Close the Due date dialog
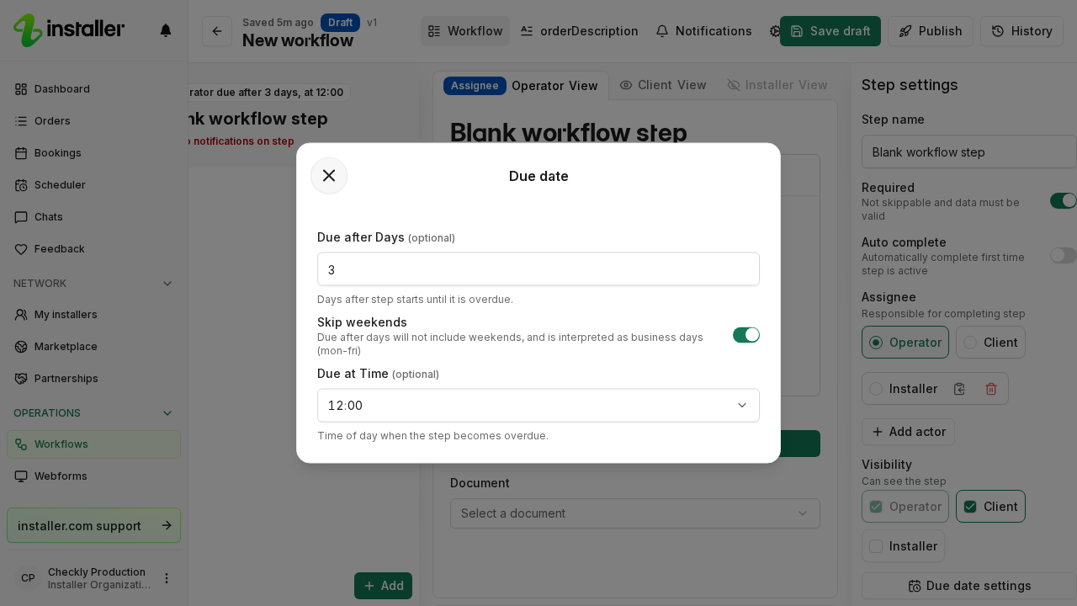 tap(329, 176)
